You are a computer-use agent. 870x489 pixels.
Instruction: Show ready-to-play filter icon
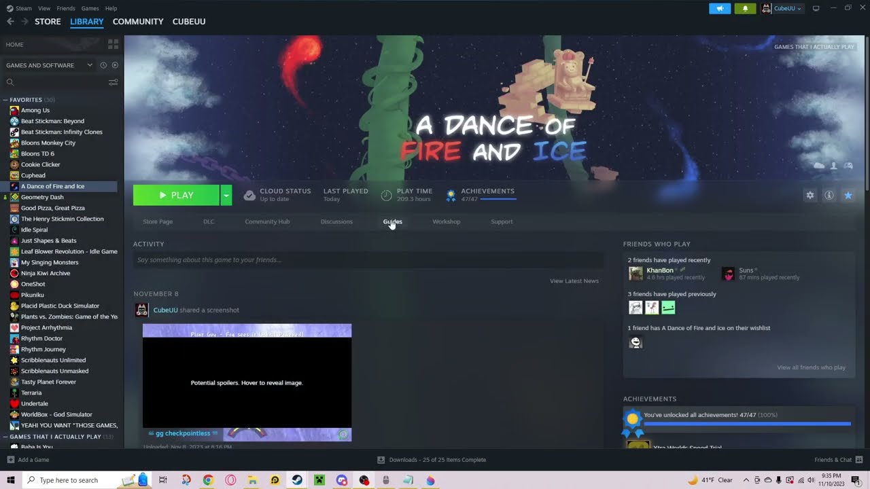[x=115, y=65]
